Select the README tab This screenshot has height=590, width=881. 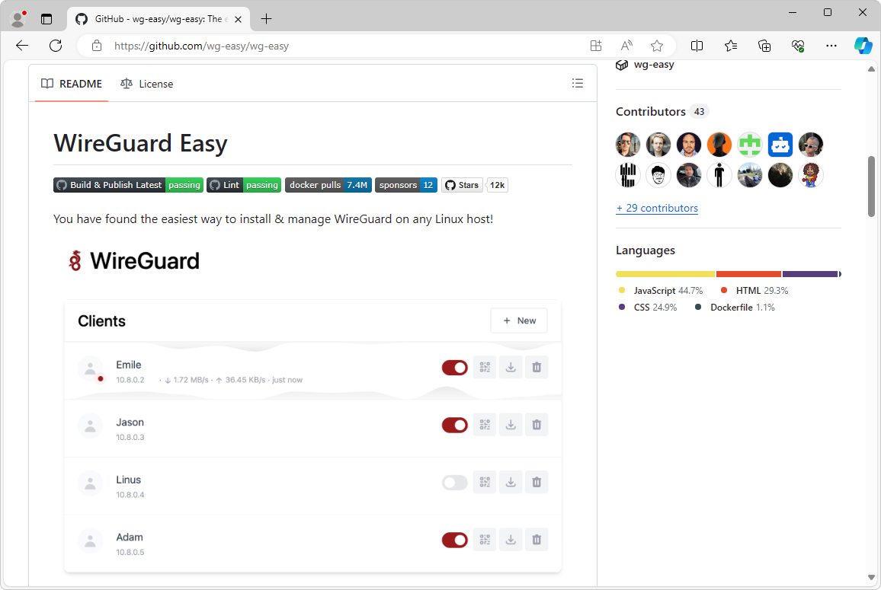click(72, 84)
